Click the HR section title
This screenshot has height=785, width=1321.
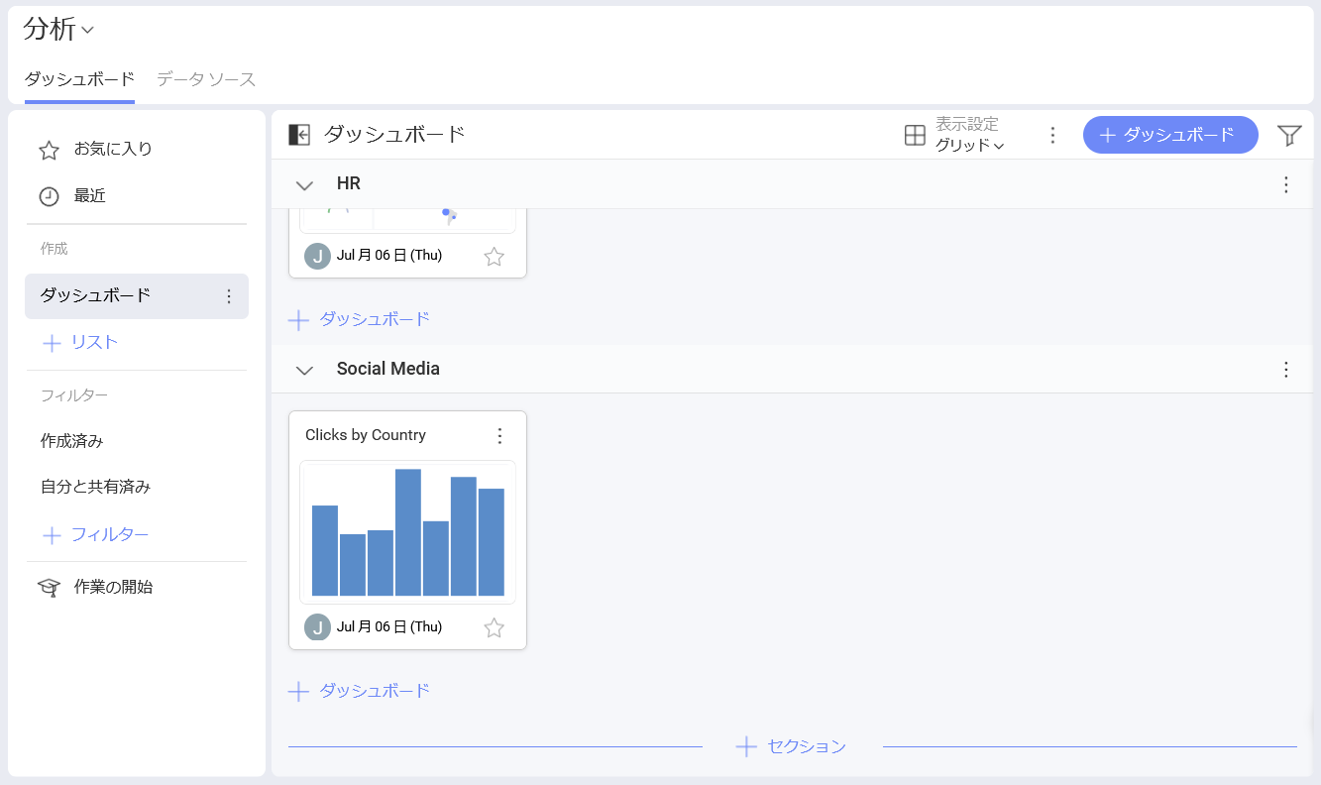349,183
